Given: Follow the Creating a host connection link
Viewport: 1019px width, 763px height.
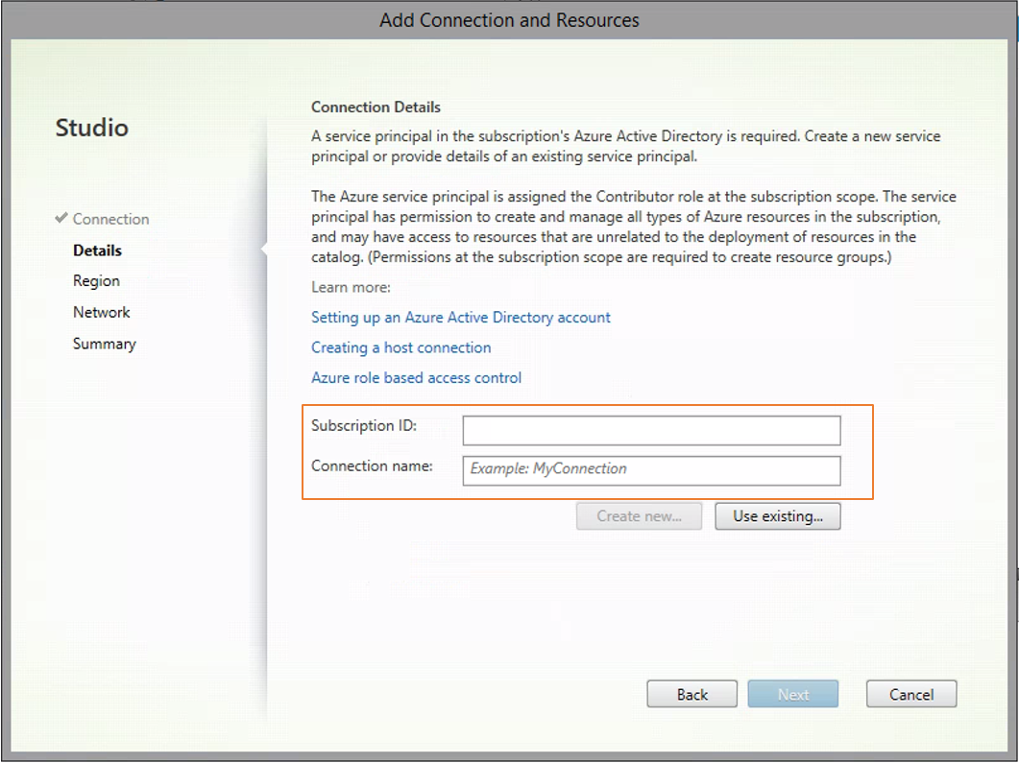Looking at the screenshot, I should (x=400, y=347).
